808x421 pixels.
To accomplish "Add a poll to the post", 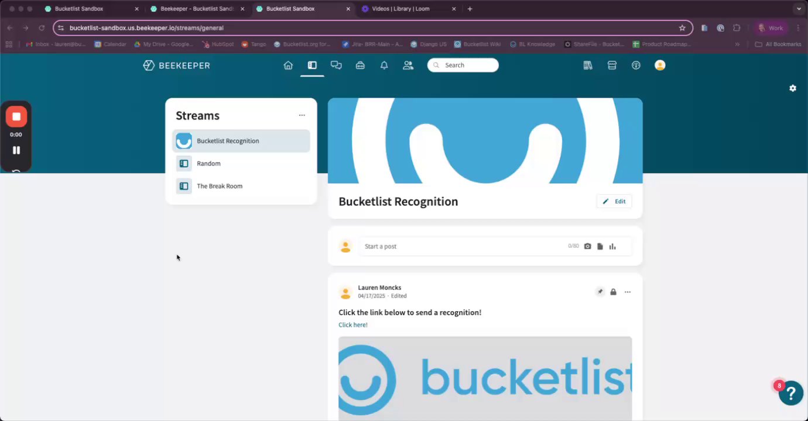I will click(612, 247).
